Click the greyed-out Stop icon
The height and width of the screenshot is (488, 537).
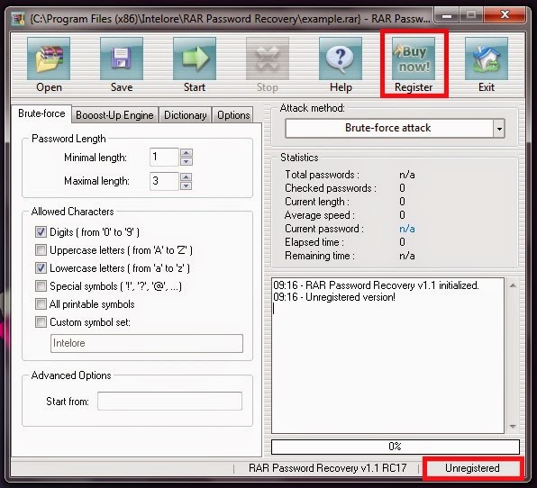(268, 59)
